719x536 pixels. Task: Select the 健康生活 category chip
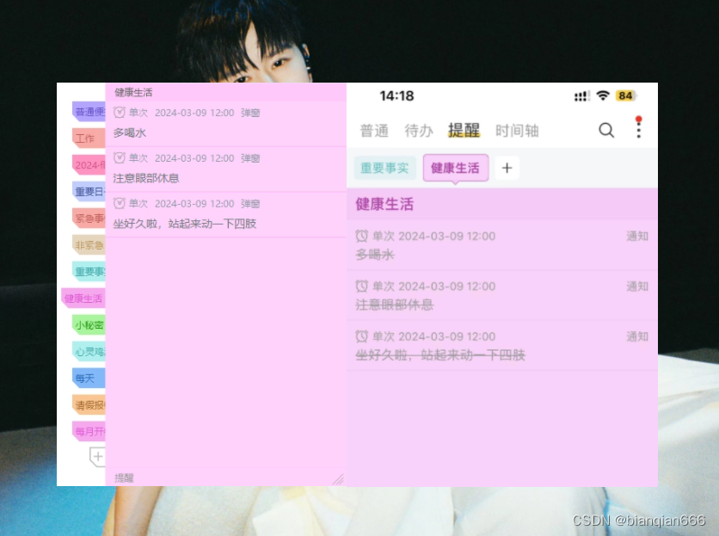tap(455, 168)
